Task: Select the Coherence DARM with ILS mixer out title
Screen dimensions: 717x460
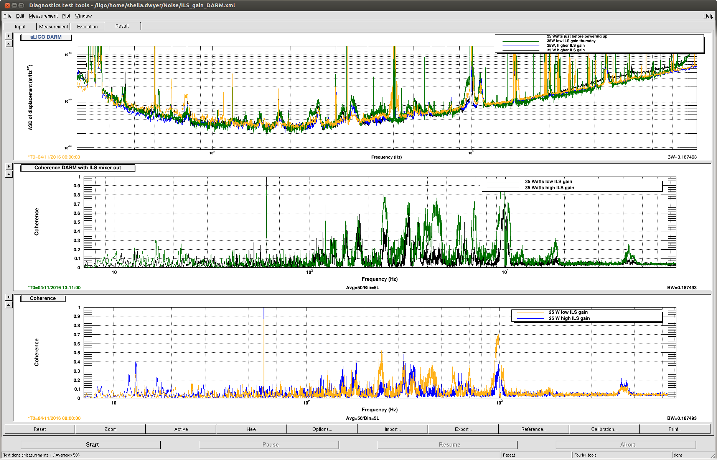Action: tap(77, 168)
